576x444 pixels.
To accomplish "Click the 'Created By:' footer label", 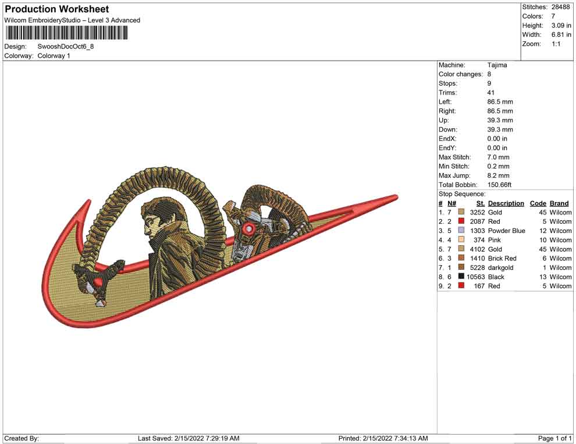I will coord(22,438).
